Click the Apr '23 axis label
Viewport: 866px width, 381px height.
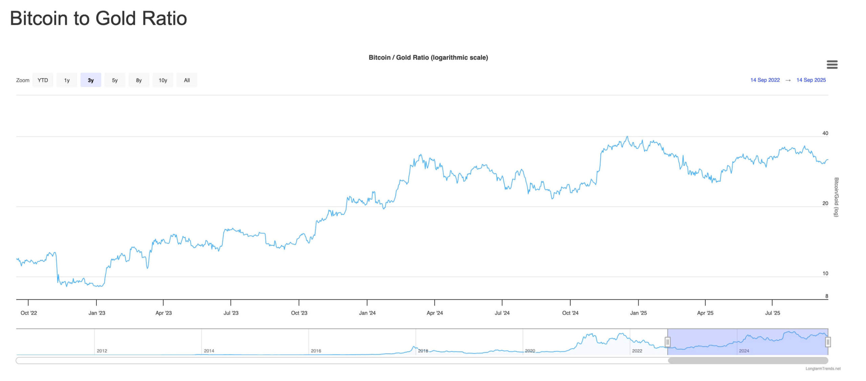tap(163, 313)
